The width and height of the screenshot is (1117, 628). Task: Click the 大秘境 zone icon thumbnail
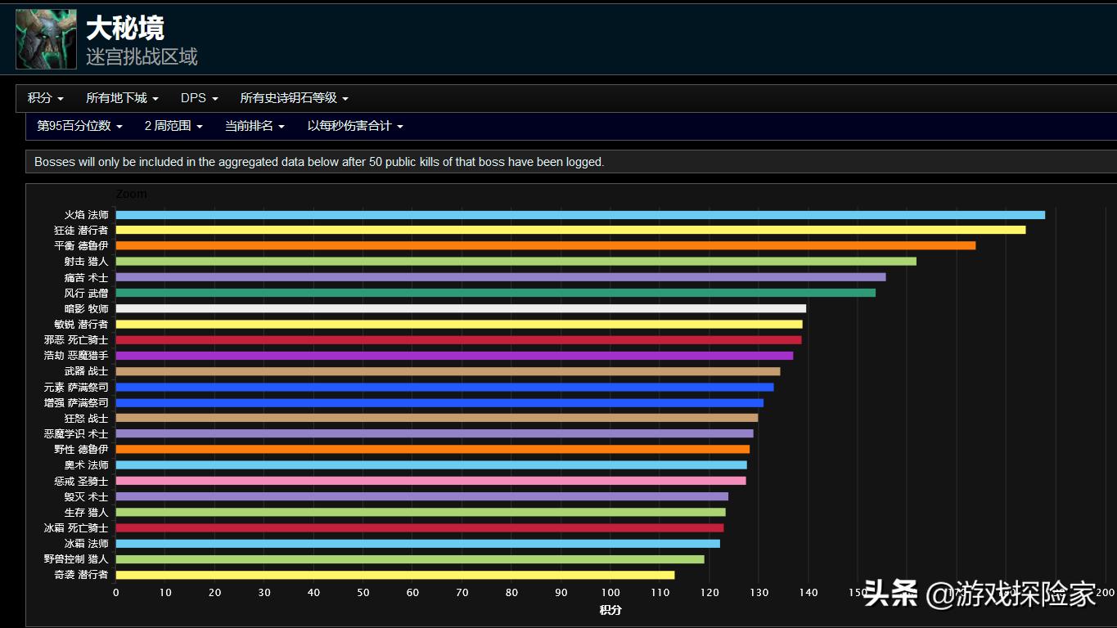click(x=46, y=39)
